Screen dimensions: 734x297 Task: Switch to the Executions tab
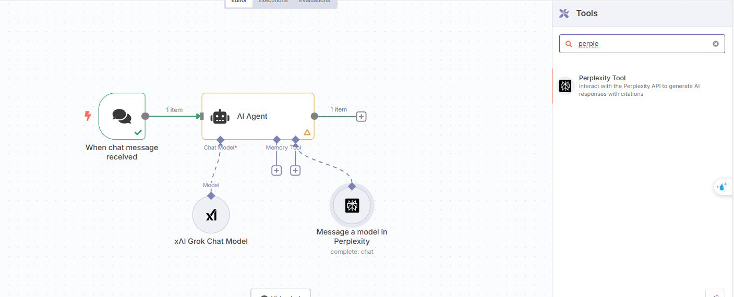click(x=273, y=2)
